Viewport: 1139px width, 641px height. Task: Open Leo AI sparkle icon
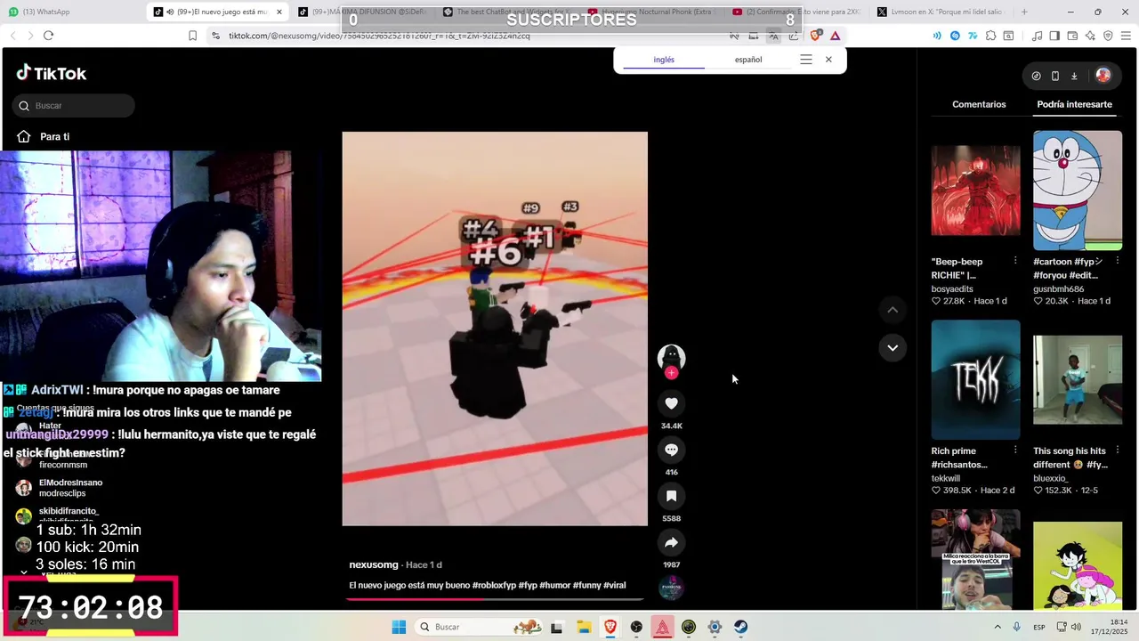coord(1090,36)
